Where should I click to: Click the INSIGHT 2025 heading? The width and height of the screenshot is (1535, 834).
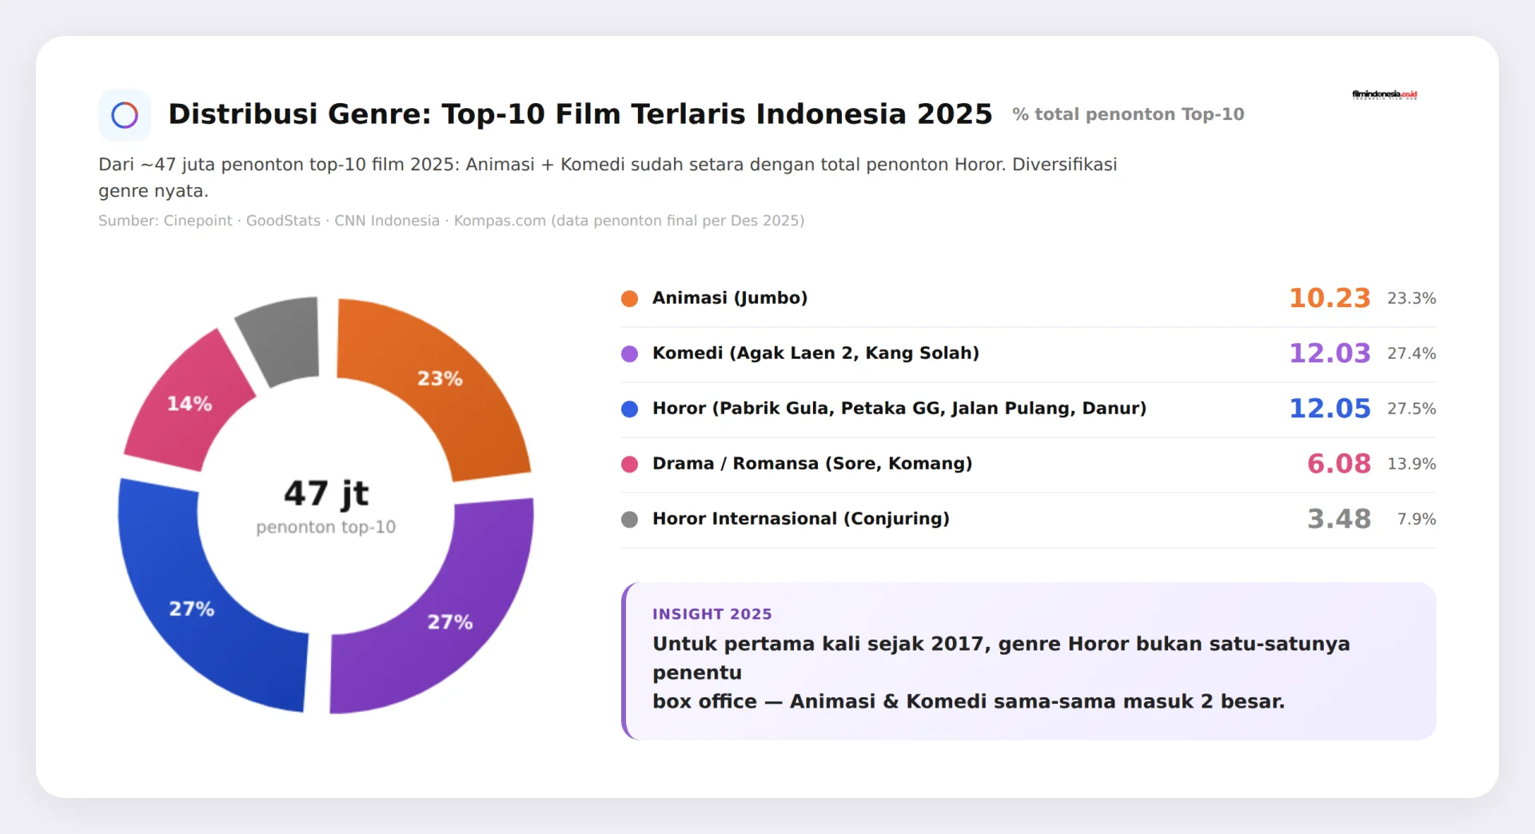coord(712,614)
